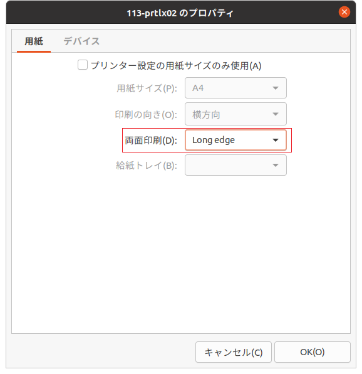Click the black arrow beside Long edge
362x374 pixels.
[x=276, y=140]
